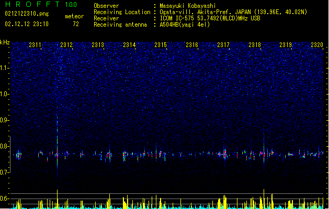Click the Observer label
329x209 pixels.
(x=106, y=6)
